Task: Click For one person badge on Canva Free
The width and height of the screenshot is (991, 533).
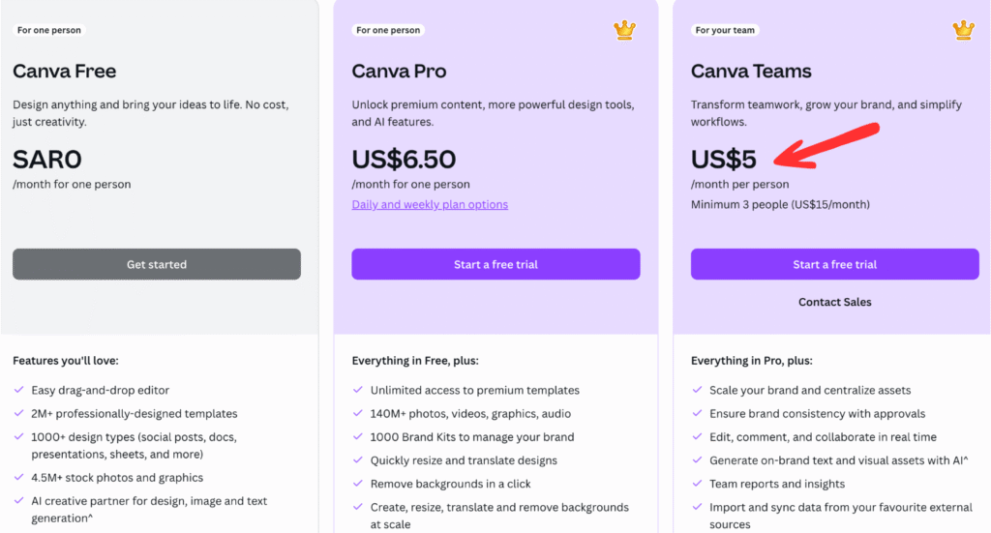Action: [x=48, y=30]
